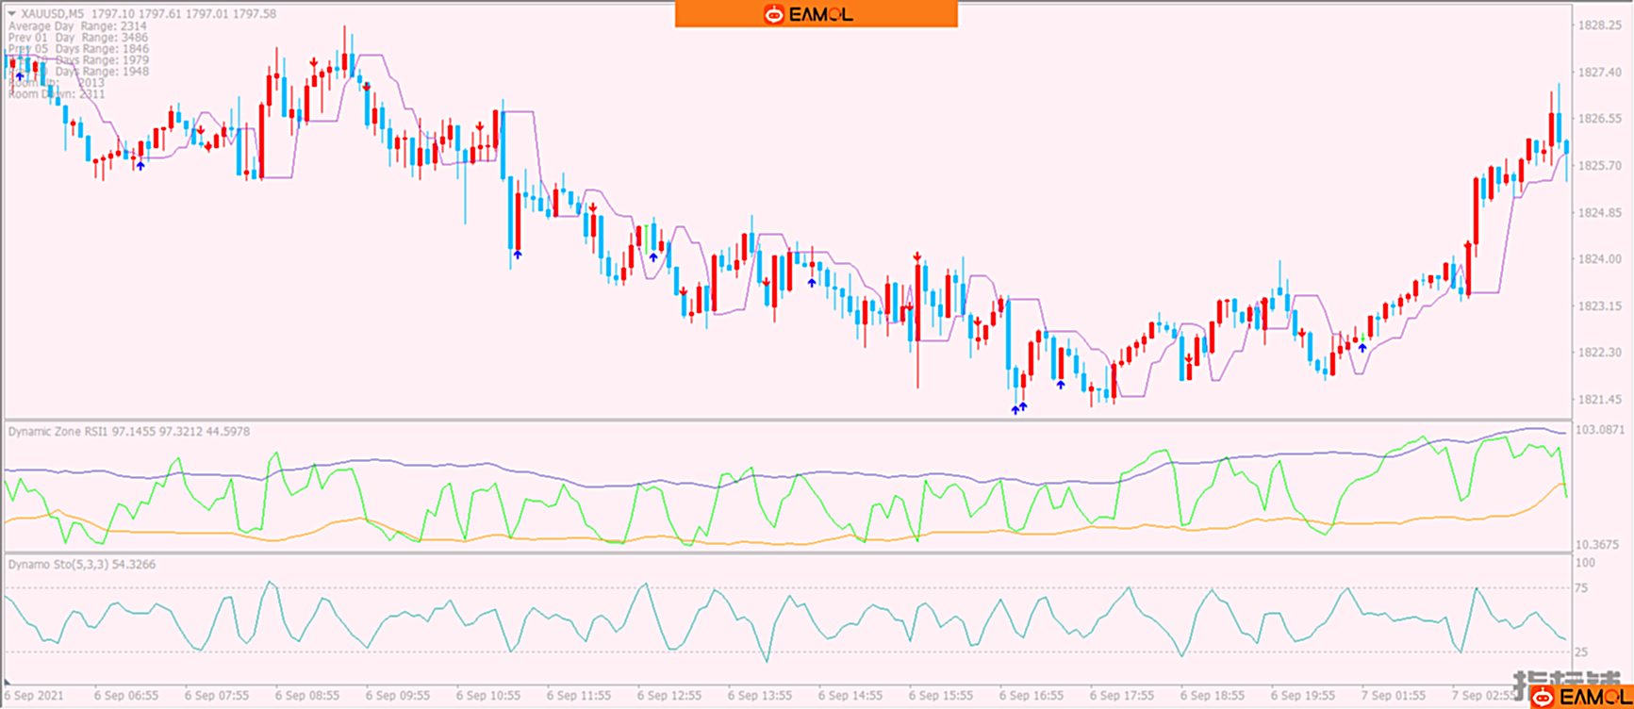Click the red sell arrow above the 15:55 candle

(x=916, y=256)
